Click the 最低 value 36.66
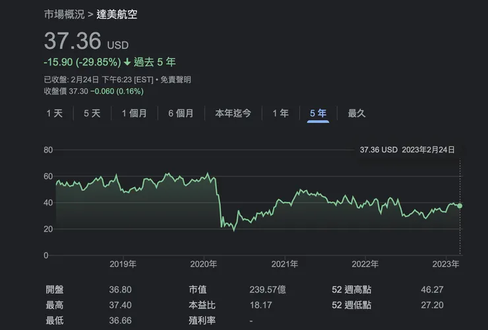The image size is (488, 330). click(120, 320)
